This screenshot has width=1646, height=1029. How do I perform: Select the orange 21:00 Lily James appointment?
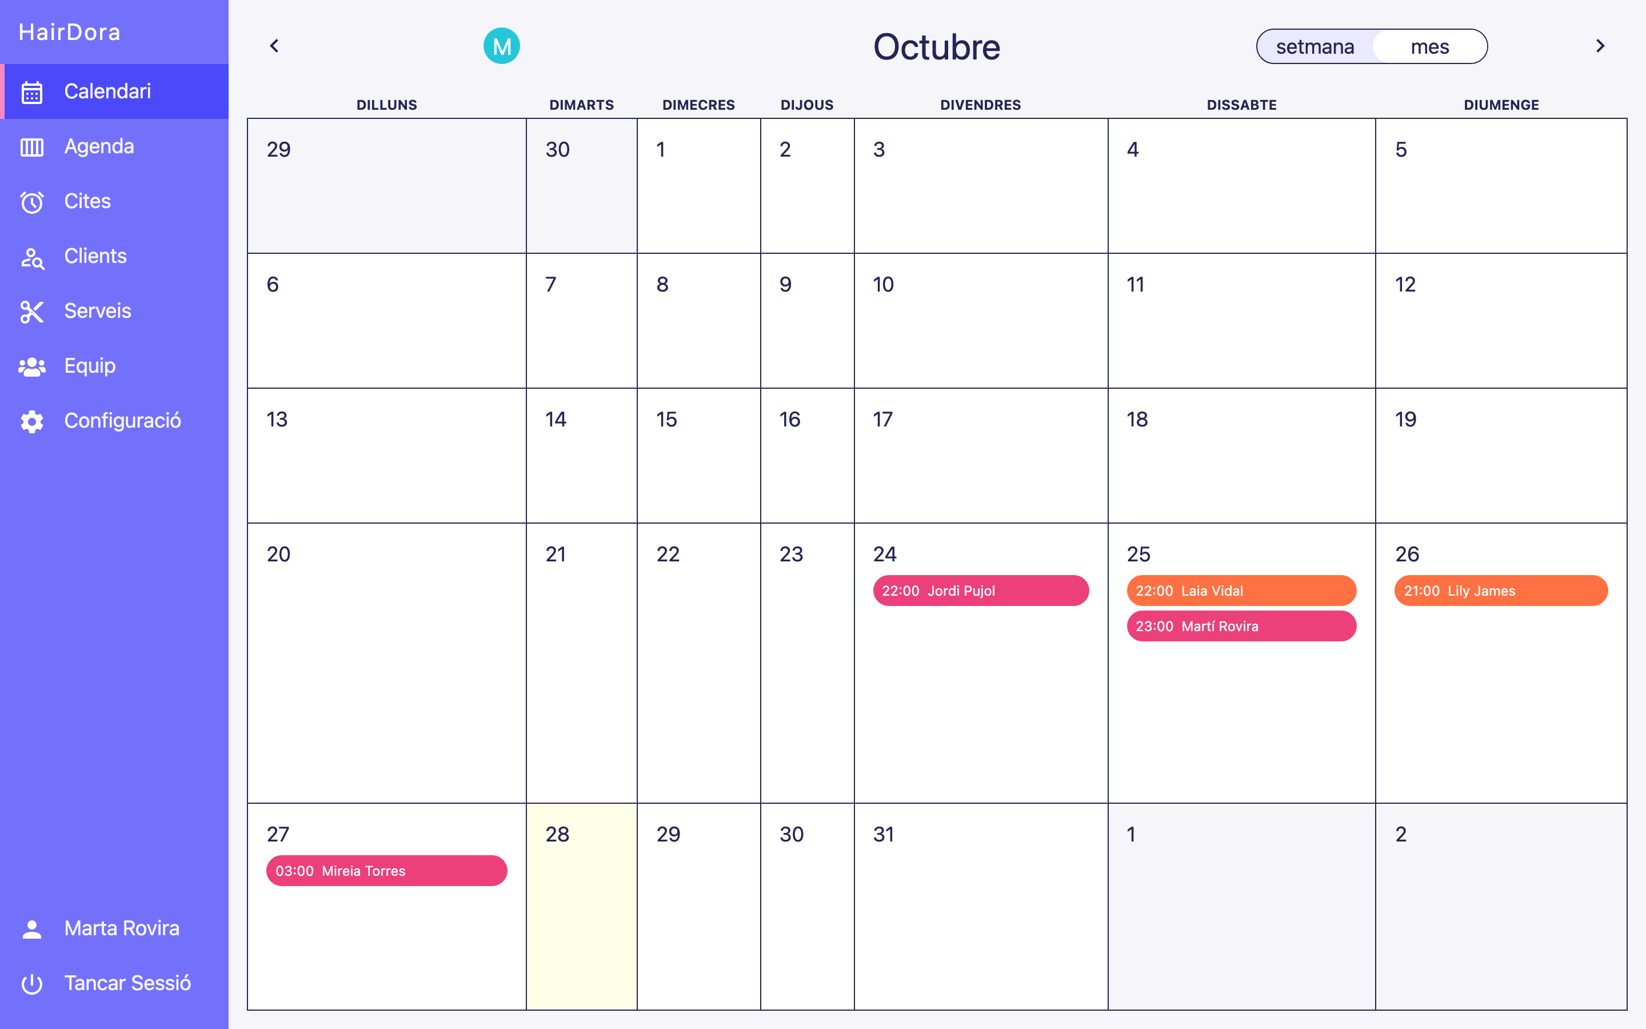[x=1500, y=591]
